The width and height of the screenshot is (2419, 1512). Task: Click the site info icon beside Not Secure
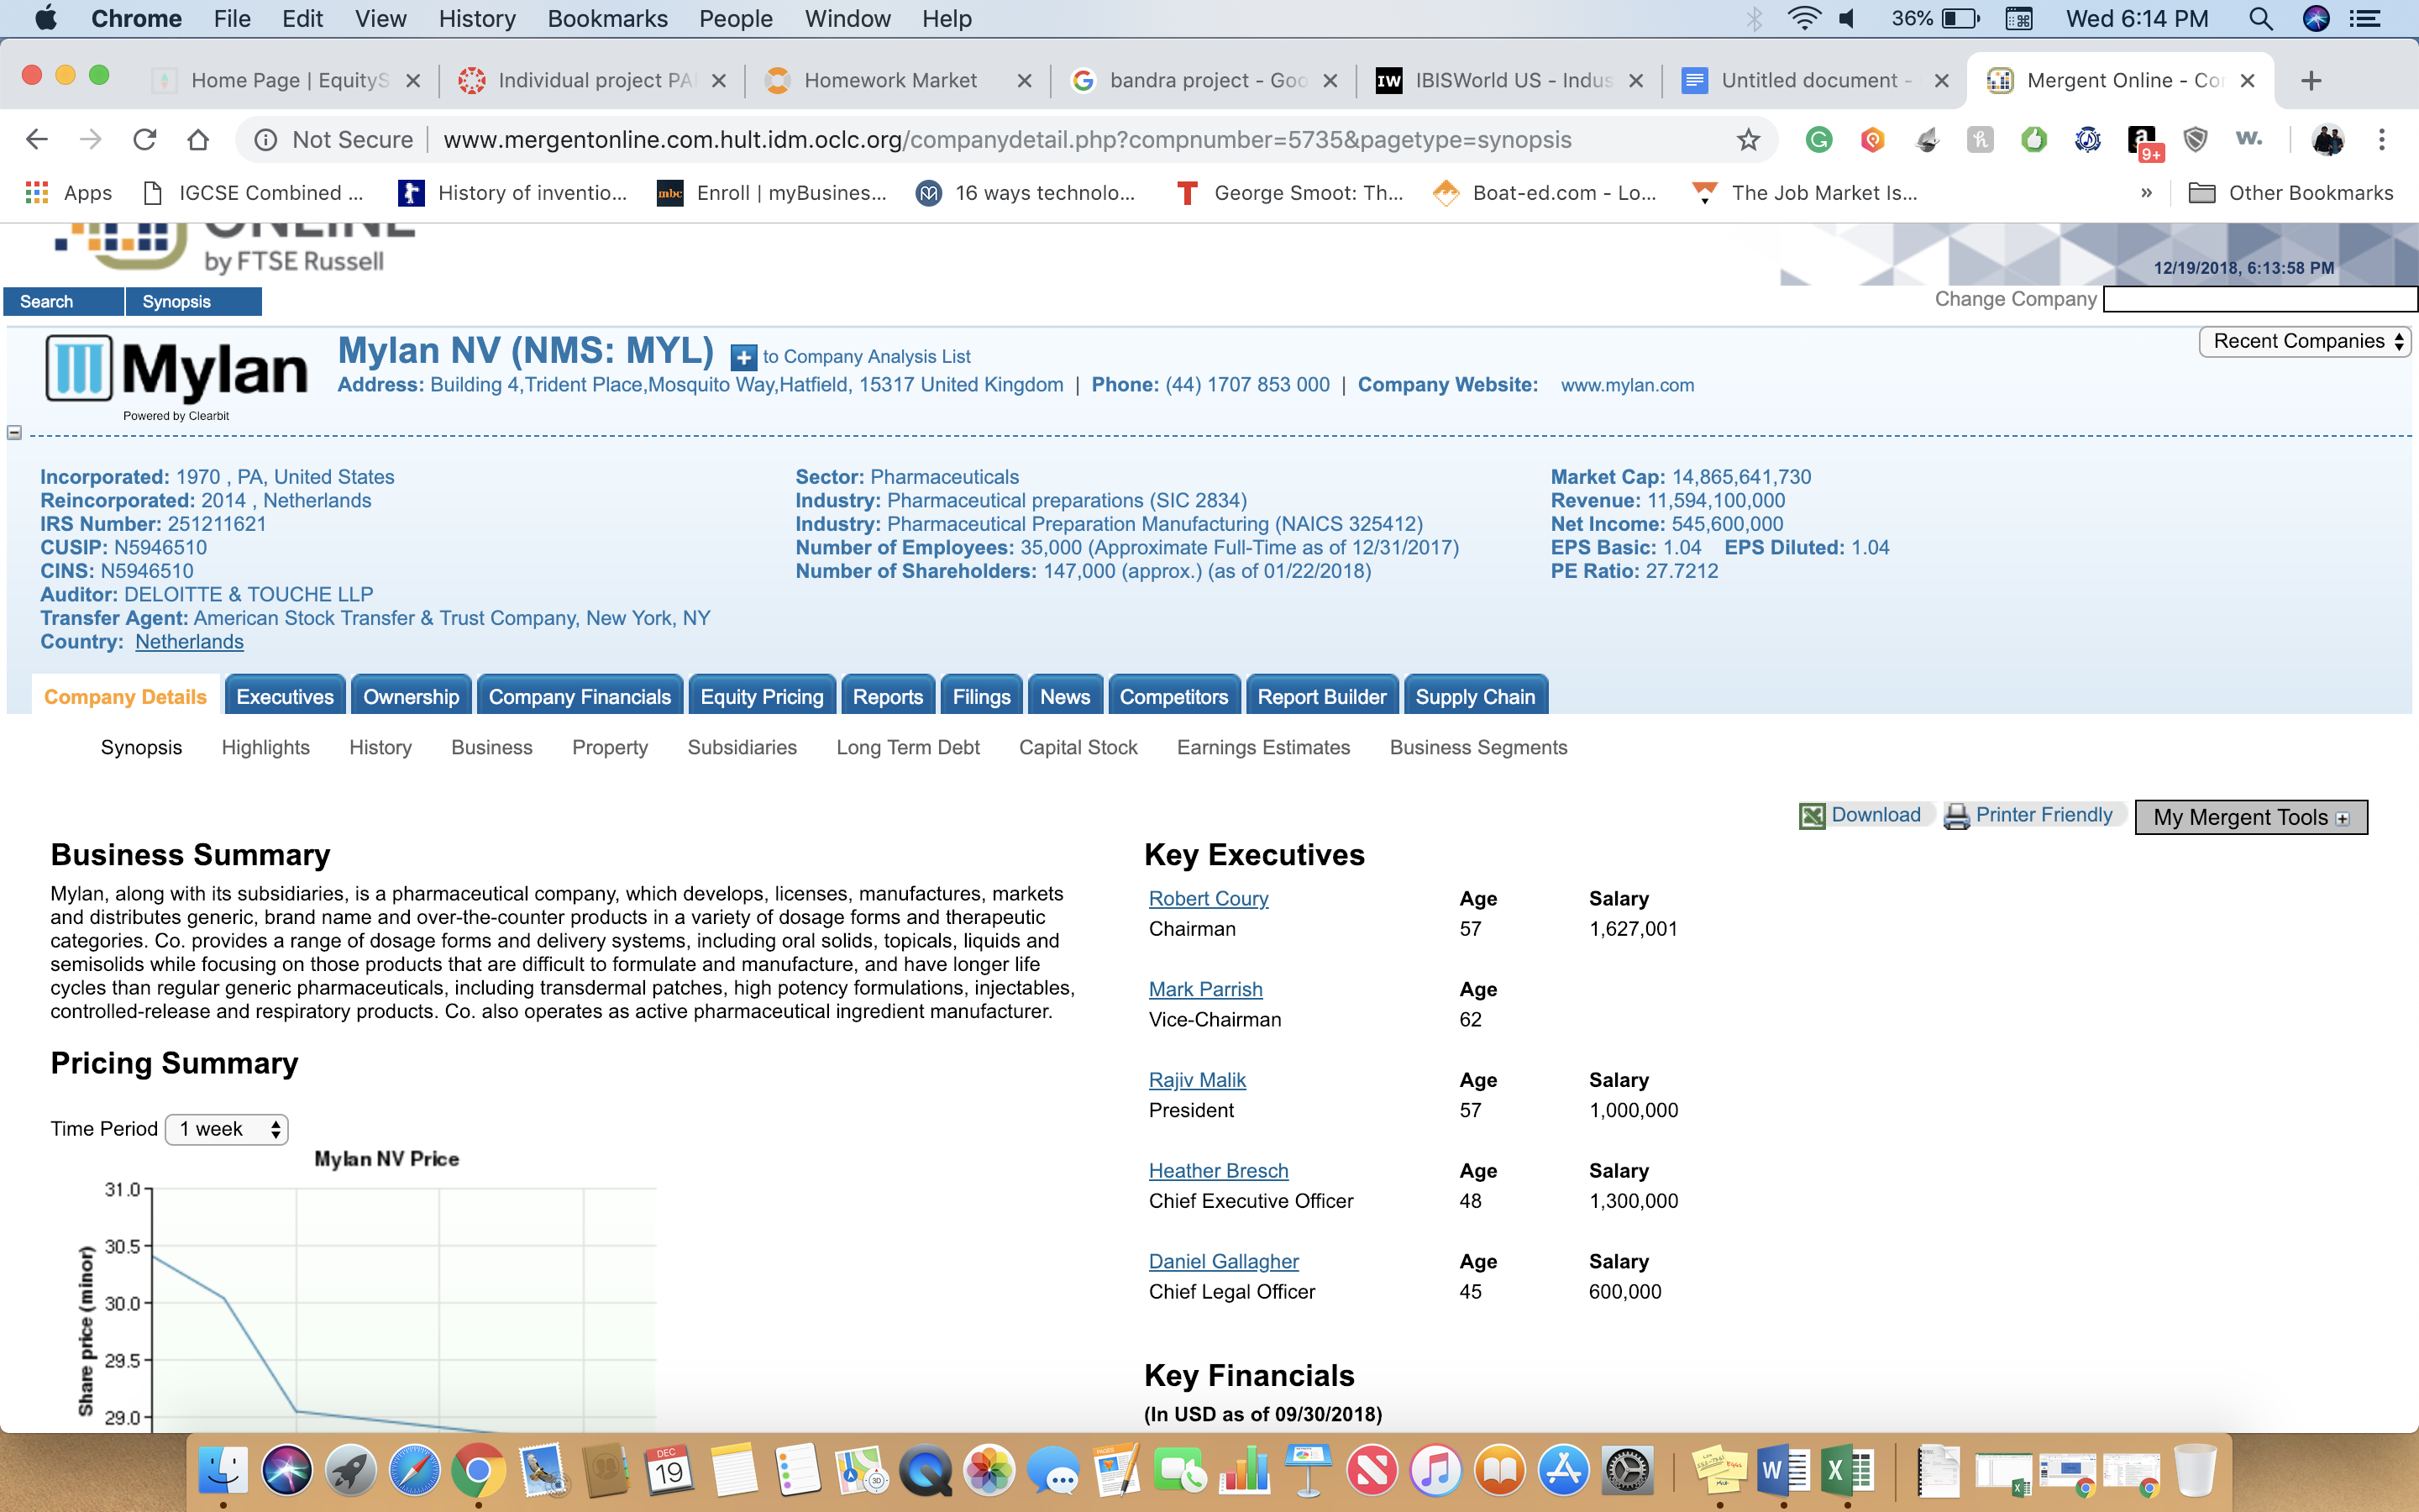point(266,140)
